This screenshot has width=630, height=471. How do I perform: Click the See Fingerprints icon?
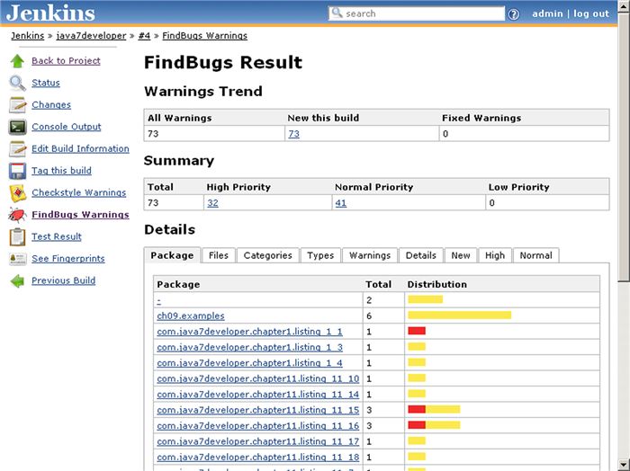coord(17,259)
